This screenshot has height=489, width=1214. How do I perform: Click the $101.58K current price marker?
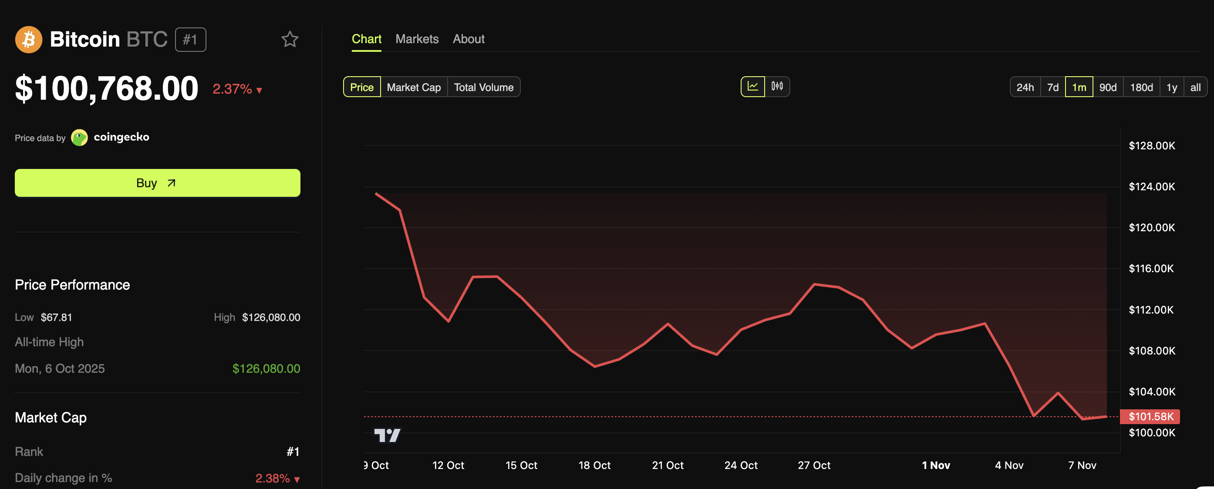[1150, 416]
